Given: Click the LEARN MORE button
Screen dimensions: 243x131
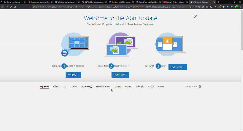Looking at the screenshot, I should (x=178, y=67).
